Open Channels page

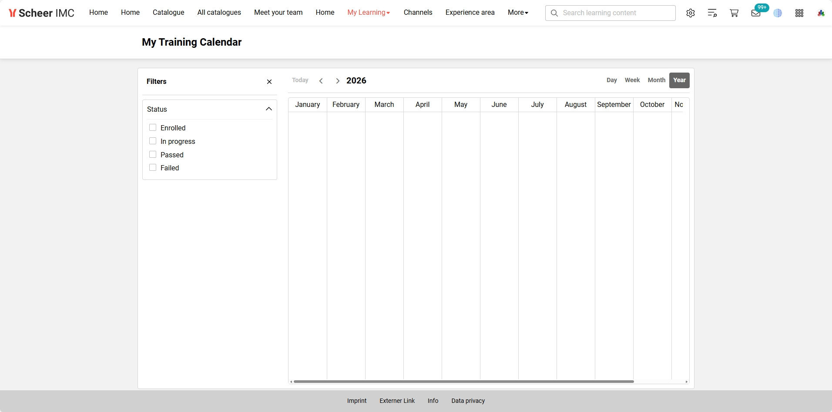pyautogui.click(x=418, y=13)
